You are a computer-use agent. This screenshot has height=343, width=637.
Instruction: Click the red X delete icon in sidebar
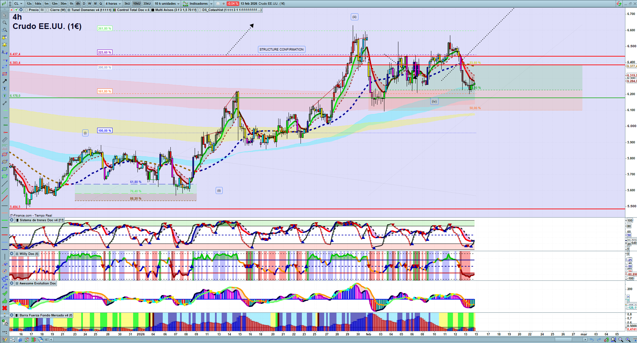5,308
